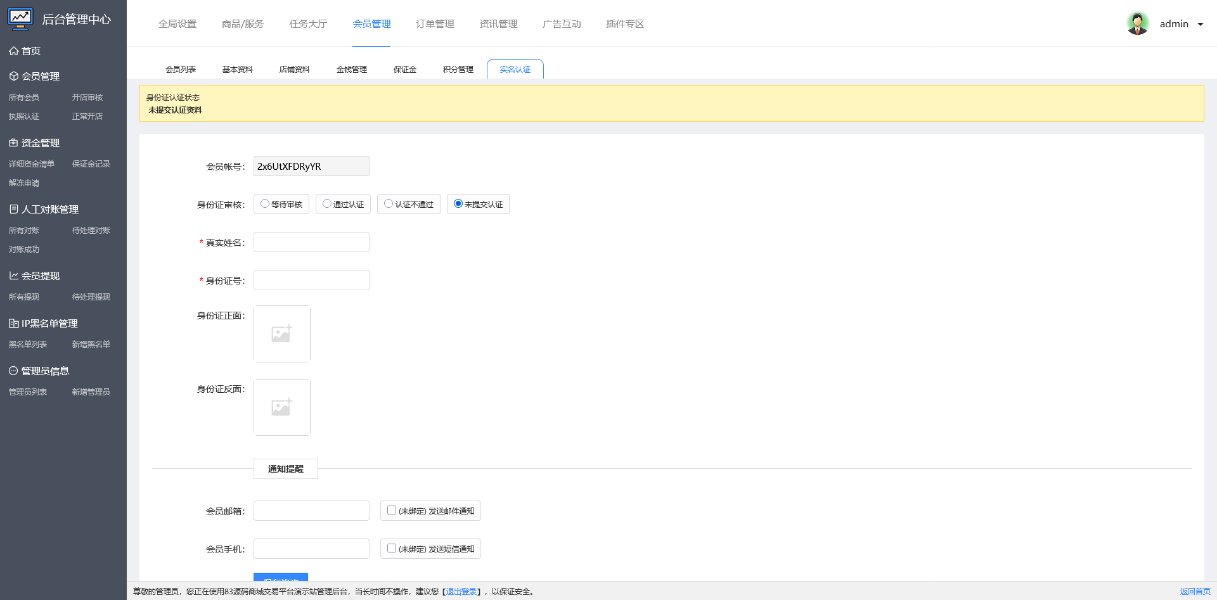
Task: Switch to the 金钱管理 tab
Action: coord(352,69)
